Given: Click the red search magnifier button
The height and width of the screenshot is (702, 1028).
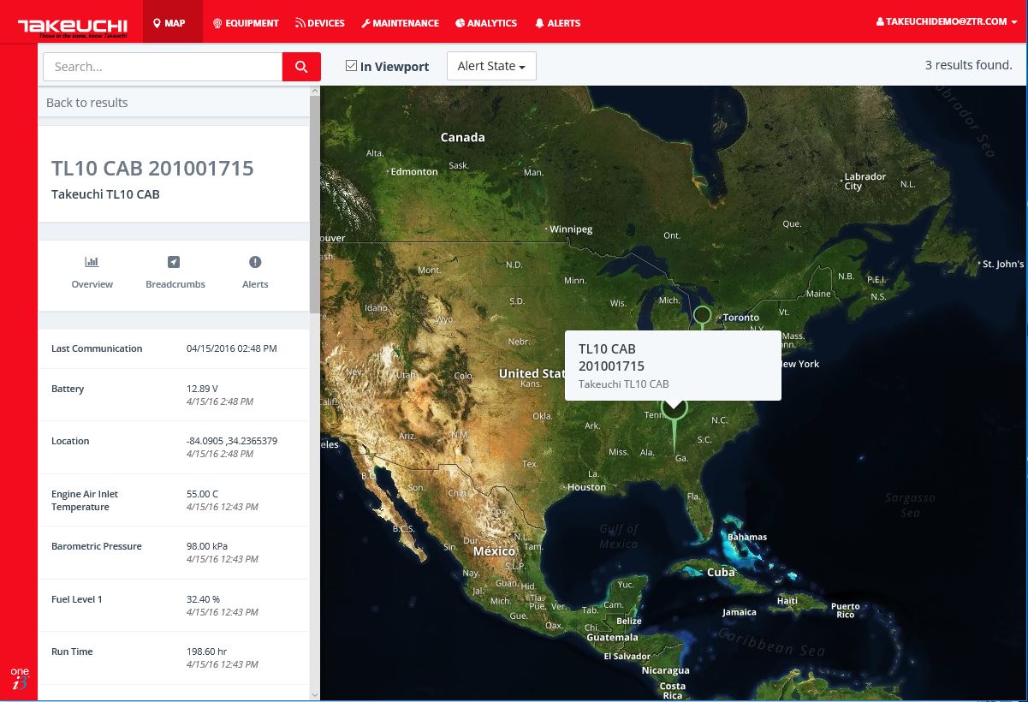Looking at the screenshot, I should (x=301, y=67).
